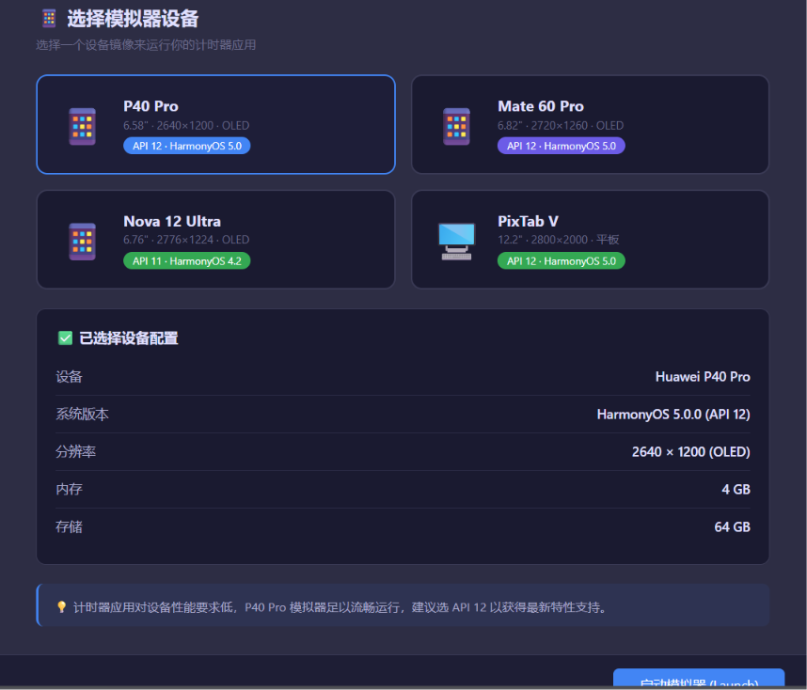Click the subtitle 选择一个设备镜像来运行你的计时器应用
This screenshot has width=807, height=690.
pos(146,45)
